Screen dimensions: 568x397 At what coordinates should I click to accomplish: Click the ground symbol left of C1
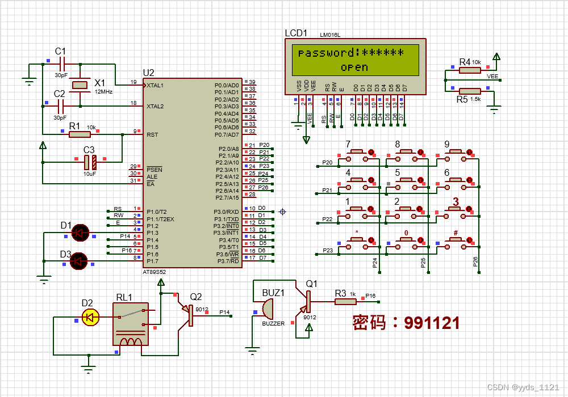(29, 81)
